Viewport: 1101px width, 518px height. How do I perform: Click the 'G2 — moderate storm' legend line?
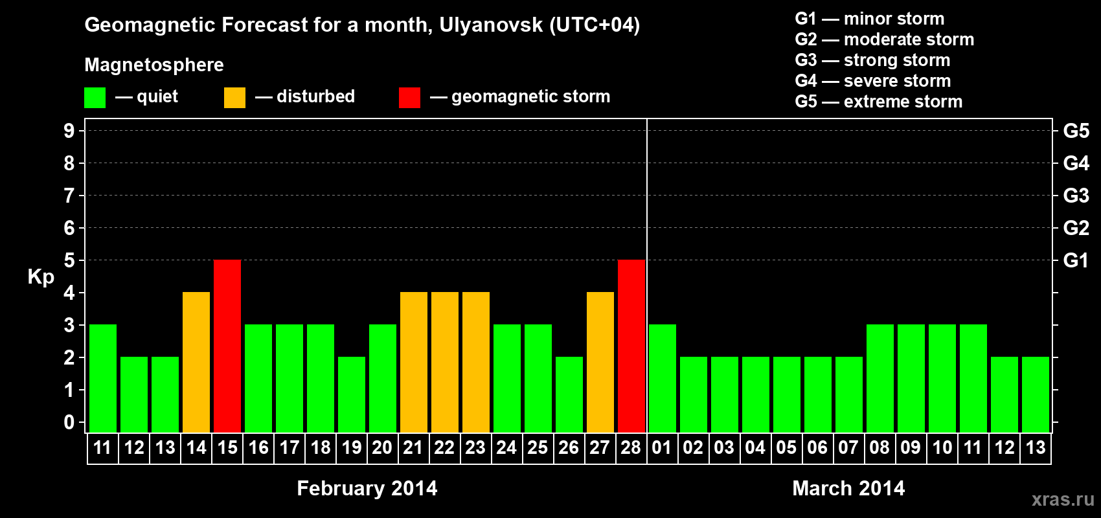coord(885,39)
